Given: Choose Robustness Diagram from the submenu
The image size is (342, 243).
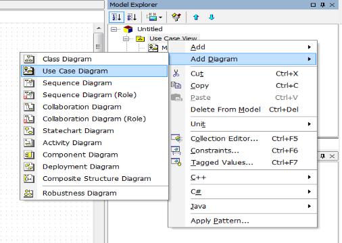Looking at the screenshot, I should [x=94, y=193].
